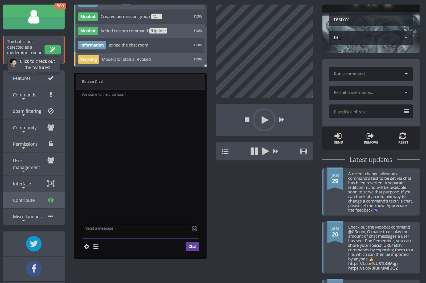Click the Moobot tag on 'Added custom command' row

click(x=88, y=31)
